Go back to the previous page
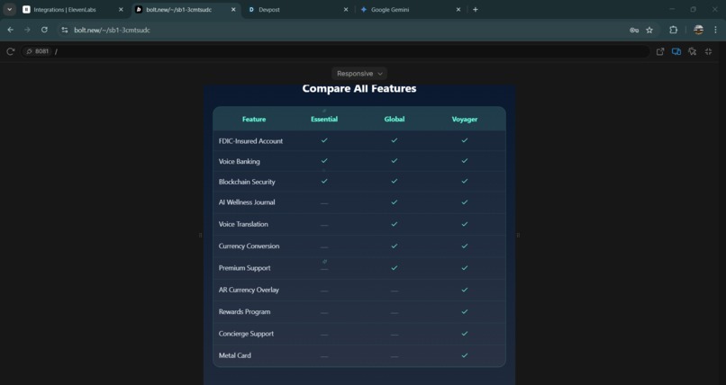The width and height of the screenshot is (726, 385). pos(11,30)
